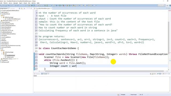Screen dimensions: 171x96
Task: Click the class name CountEachWordsDemo in code
Action: 64,48
